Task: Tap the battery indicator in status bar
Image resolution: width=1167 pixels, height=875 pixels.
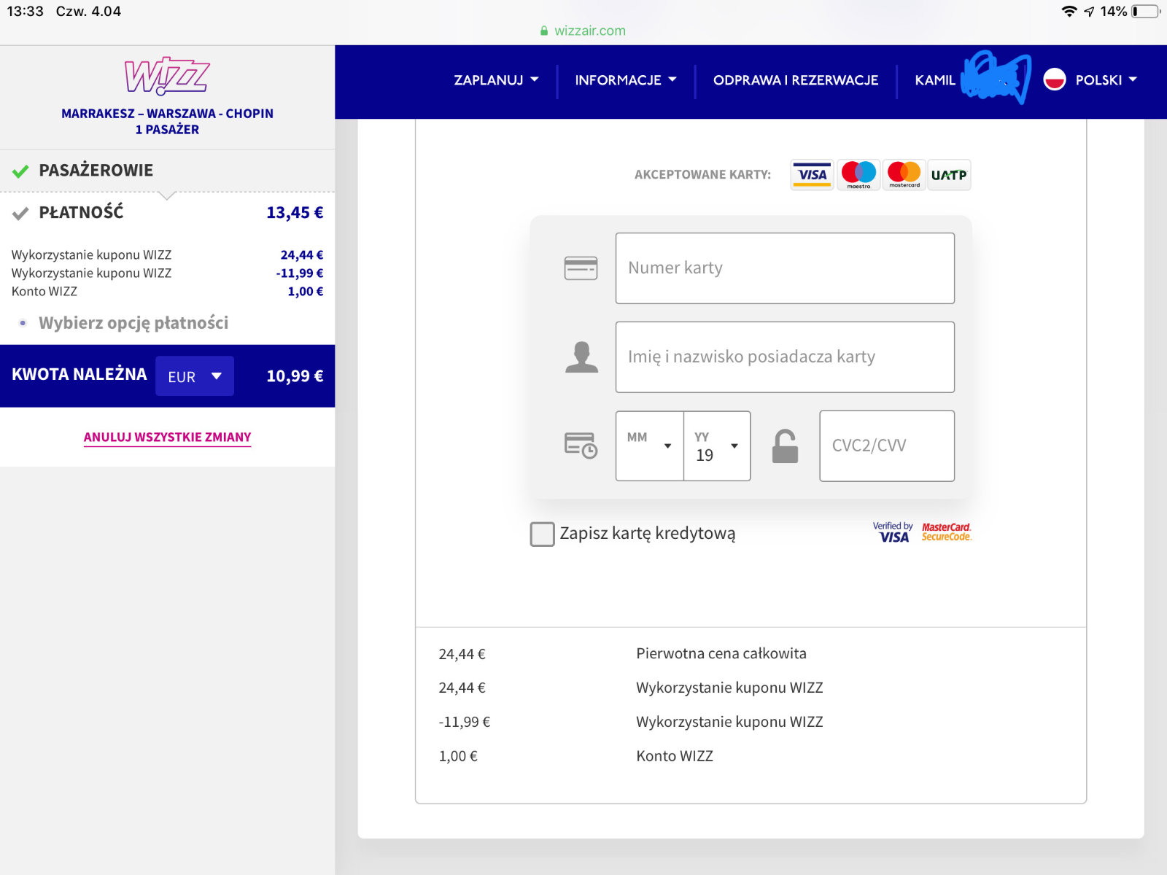Action: click(x=1145, y=12)
